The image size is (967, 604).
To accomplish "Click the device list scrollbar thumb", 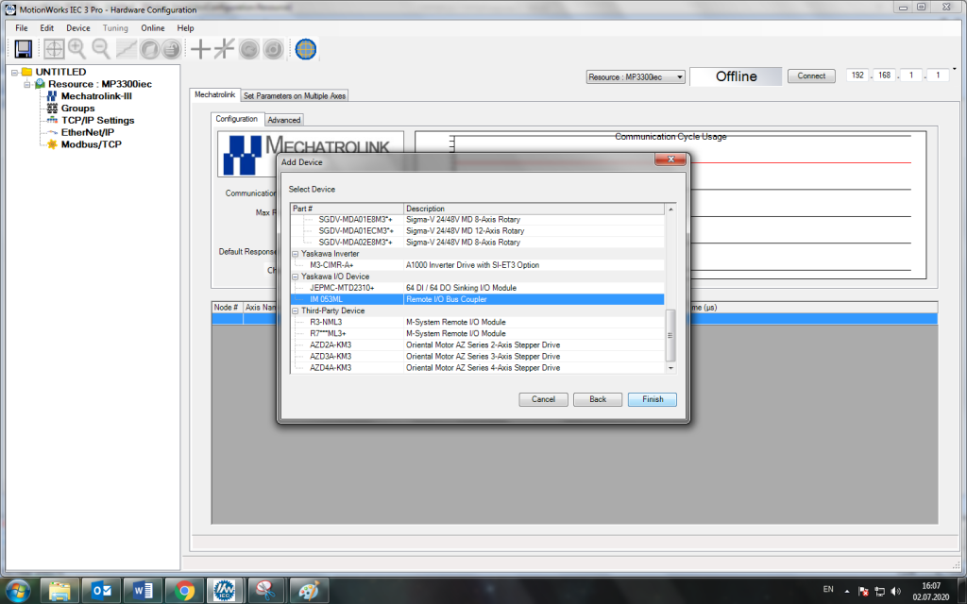I will click(x=670, y=335).
